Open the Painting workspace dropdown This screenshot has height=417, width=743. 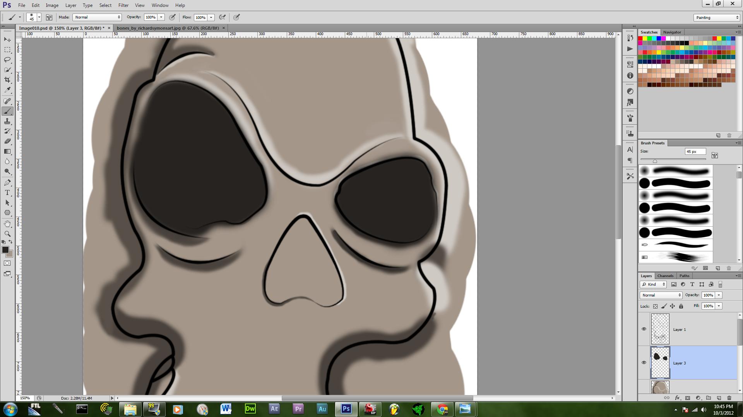pyautogui.click(x=717, y=18)
